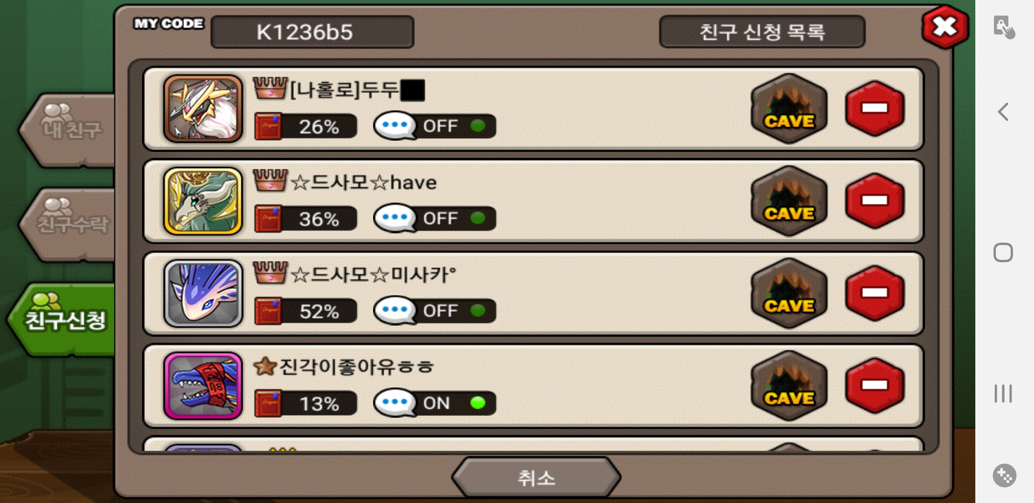Delete request to ☆드사모☆미사카 with red minus
1034x503 pixels.
click(x=875, y=293)
